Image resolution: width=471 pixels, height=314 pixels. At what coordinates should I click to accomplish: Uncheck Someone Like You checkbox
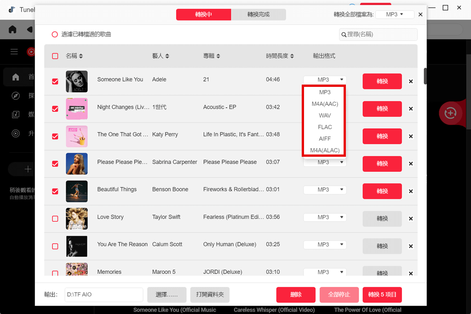(55, 81)
